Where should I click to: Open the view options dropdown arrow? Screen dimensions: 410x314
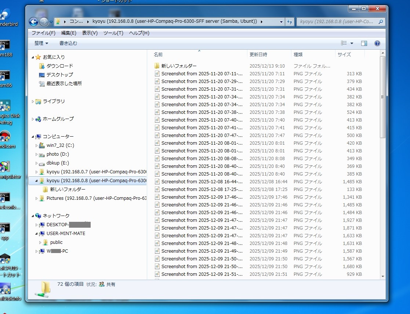tap(352, 43)
